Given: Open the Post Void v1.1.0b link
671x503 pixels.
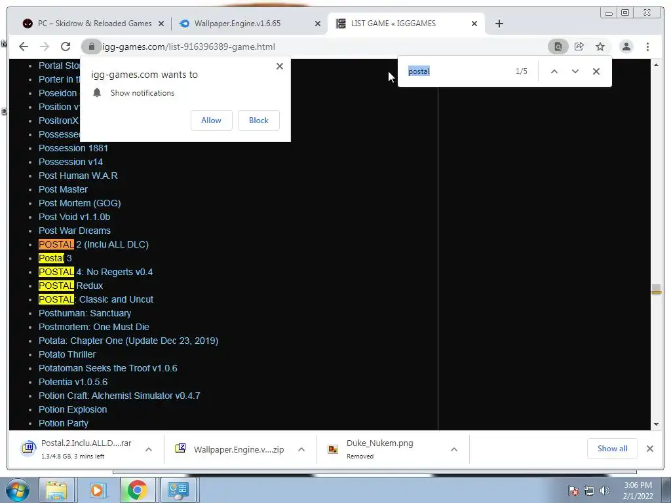Looking at the screenshot, I should [75, 217].
